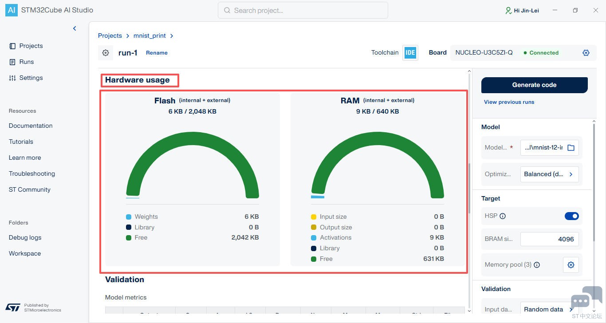Open Memory pool settings gear button
The width and height of the screenshot is (606, 323).
point(571,265)
